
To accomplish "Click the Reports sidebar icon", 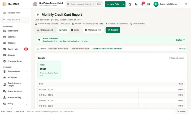I will point(5,55).
